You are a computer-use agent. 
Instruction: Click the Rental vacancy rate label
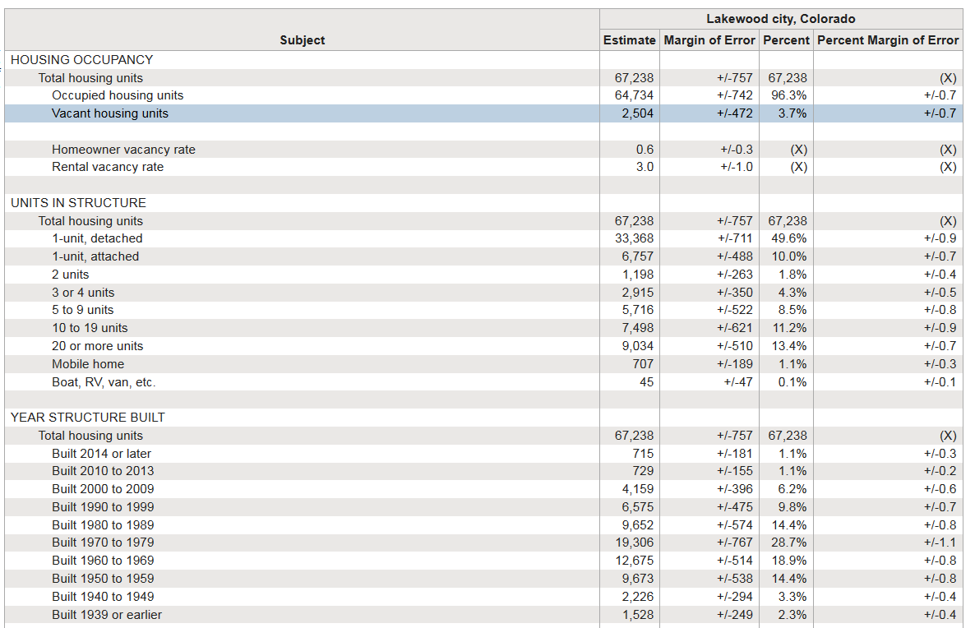coord(108,167)
